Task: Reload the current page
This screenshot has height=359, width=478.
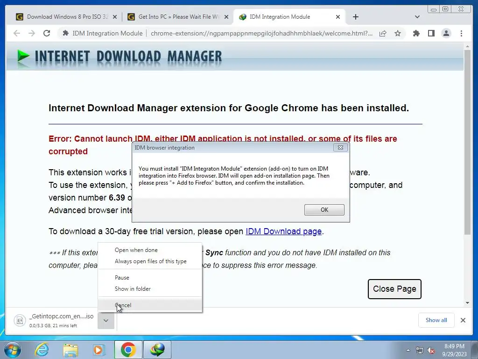Action: (x=47, y=33)
